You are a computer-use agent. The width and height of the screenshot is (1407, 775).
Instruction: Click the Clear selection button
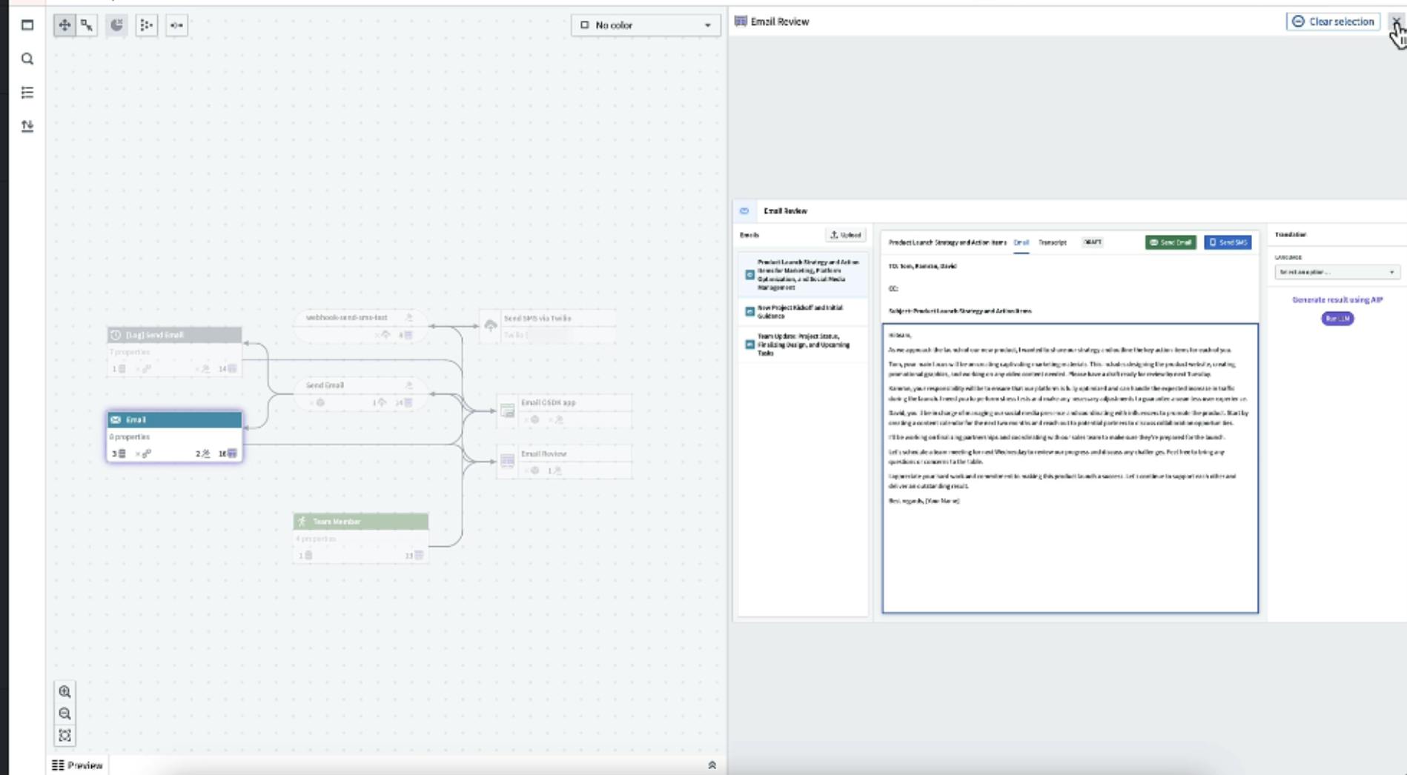1333,21
